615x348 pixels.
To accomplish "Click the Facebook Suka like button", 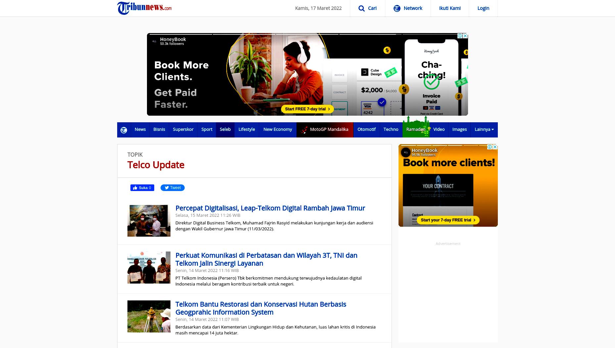I will click(142, 188).
